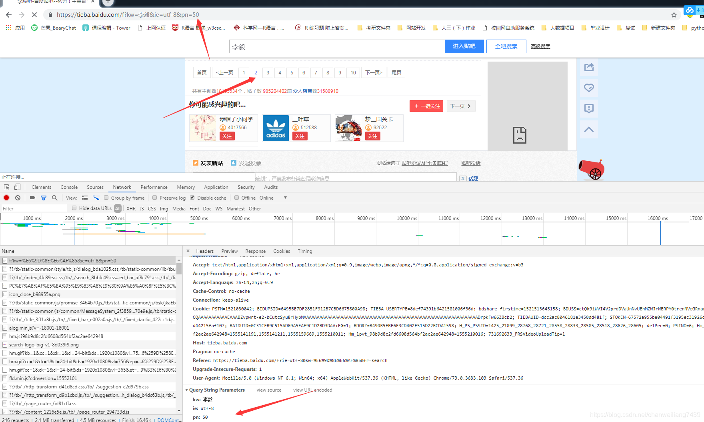Click the heart favorite sidebar icon
This screenshot has width=704, height=422.
[589, 88]
